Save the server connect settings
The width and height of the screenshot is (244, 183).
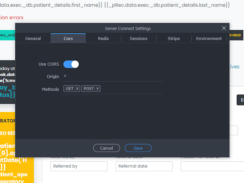(x=138, y=148)
